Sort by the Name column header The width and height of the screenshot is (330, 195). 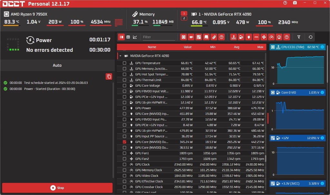point(152,47)
